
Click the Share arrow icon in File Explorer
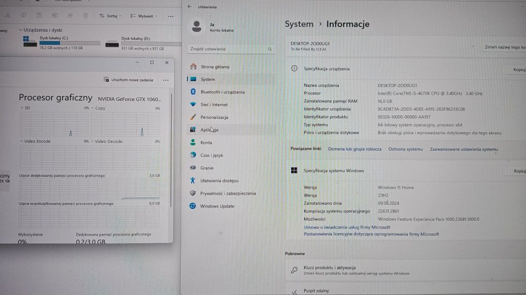pyautogui.click(x=70, y=15)
